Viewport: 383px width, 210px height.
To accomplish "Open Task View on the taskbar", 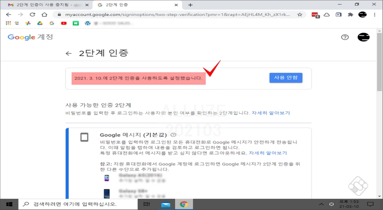I will pos(146,204).
